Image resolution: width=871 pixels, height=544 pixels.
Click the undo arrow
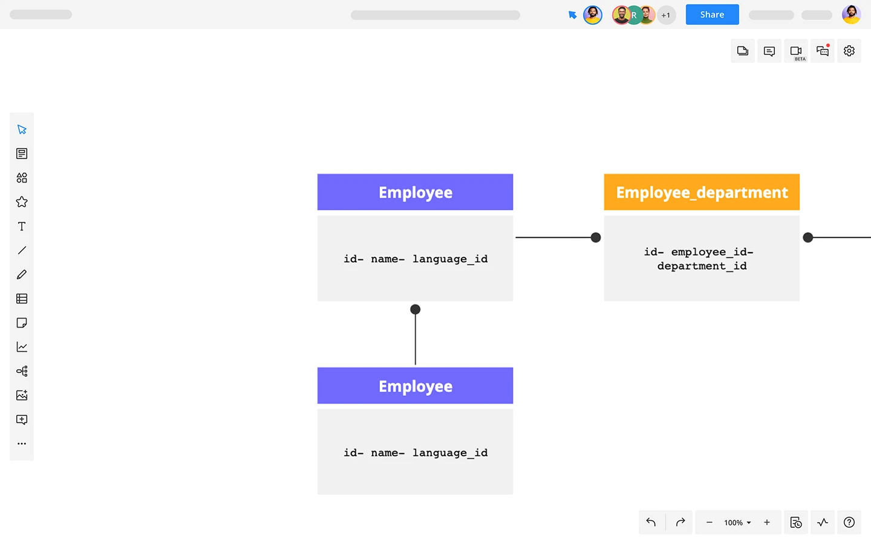click(x=651, y=522)
